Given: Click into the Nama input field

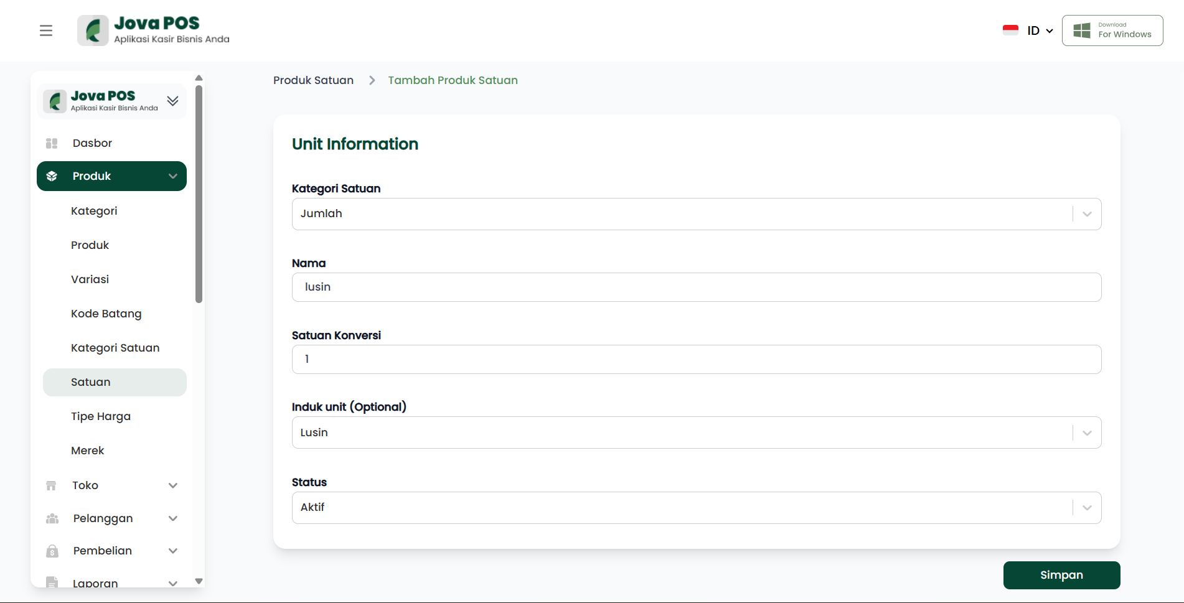Looking at the screenshot, I should (696, 287).
